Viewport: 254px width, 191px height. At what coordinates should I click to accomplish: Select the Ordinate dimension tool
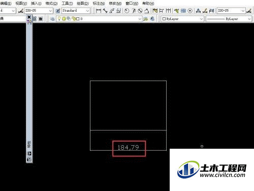coord(118,11)
